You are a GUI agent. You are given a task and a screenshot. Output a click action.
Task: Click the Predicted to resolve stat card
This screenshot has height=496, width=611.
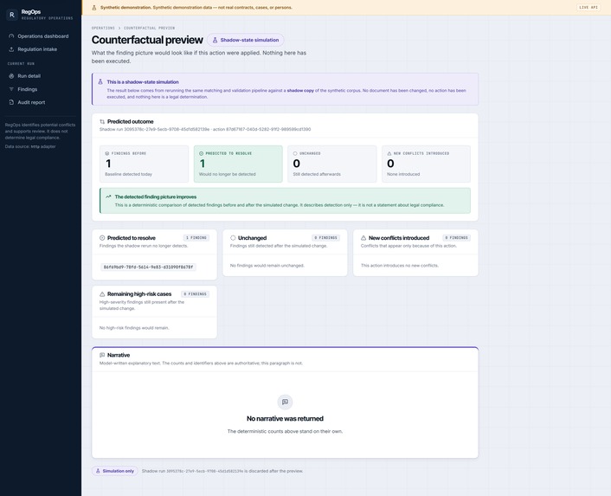(x=238, y=164)
